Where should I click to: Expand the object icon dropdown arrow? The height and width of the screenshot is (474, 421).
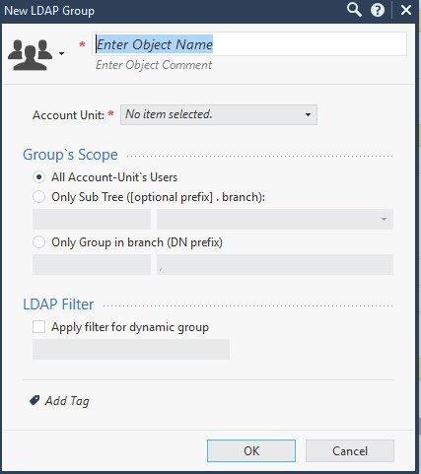pos(61,53)
